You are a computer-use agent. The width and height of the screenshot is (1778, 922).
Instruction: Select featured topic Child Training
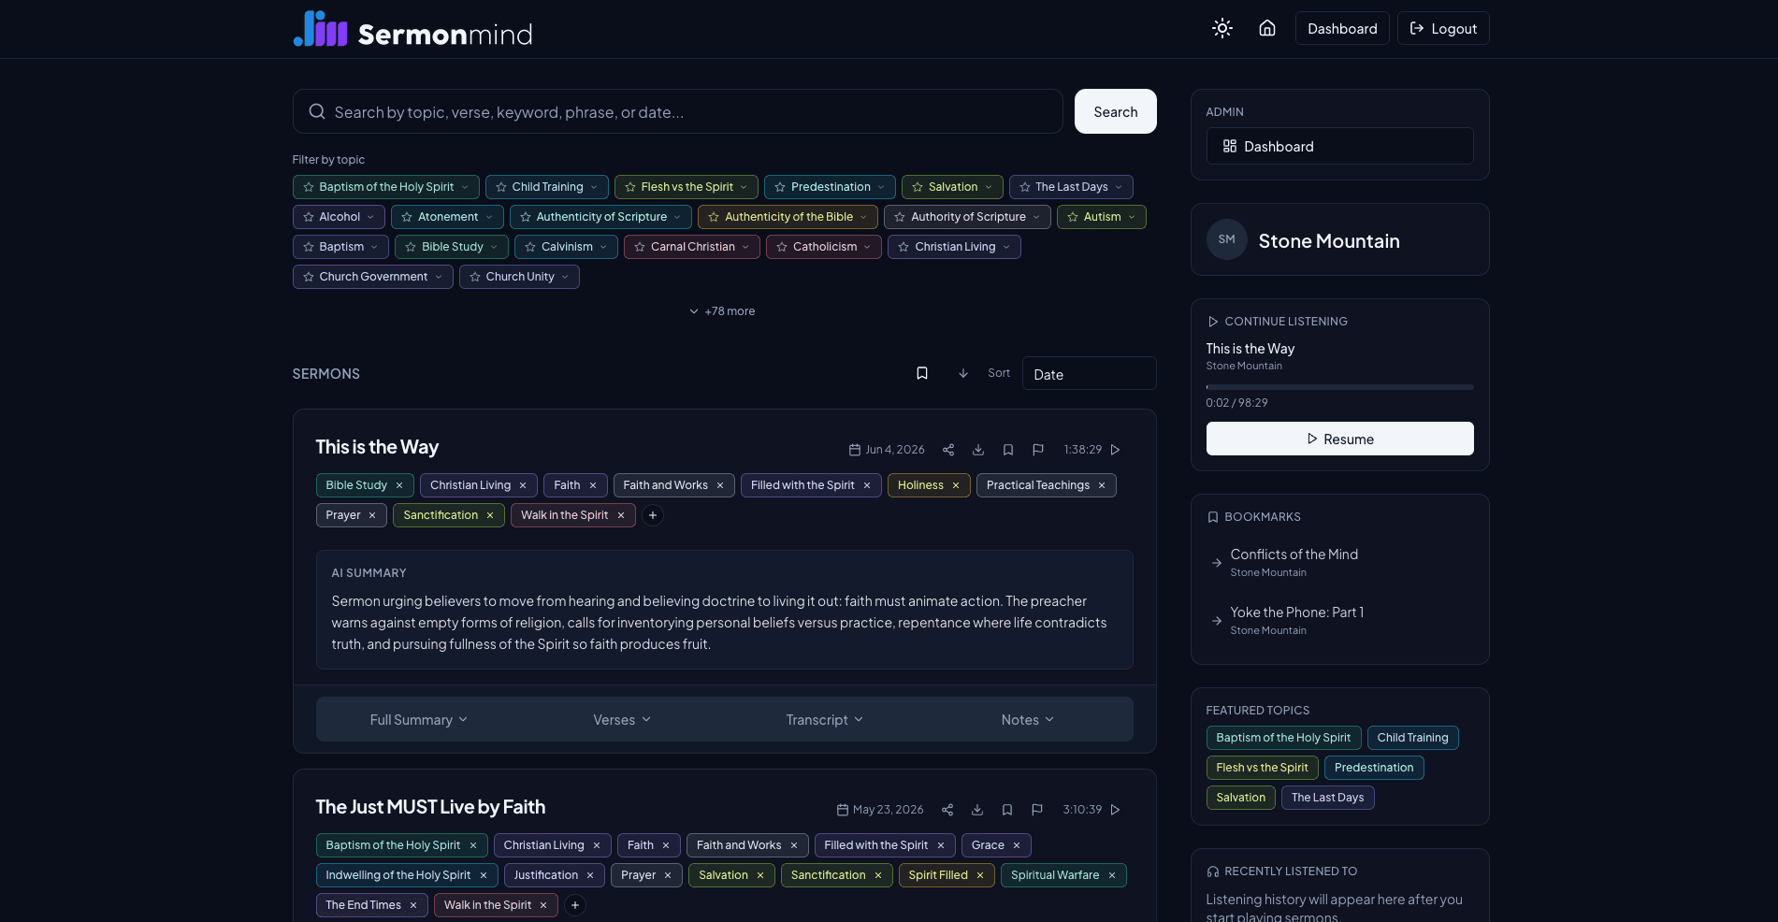pyautogui.click(x=1412, y=738)
